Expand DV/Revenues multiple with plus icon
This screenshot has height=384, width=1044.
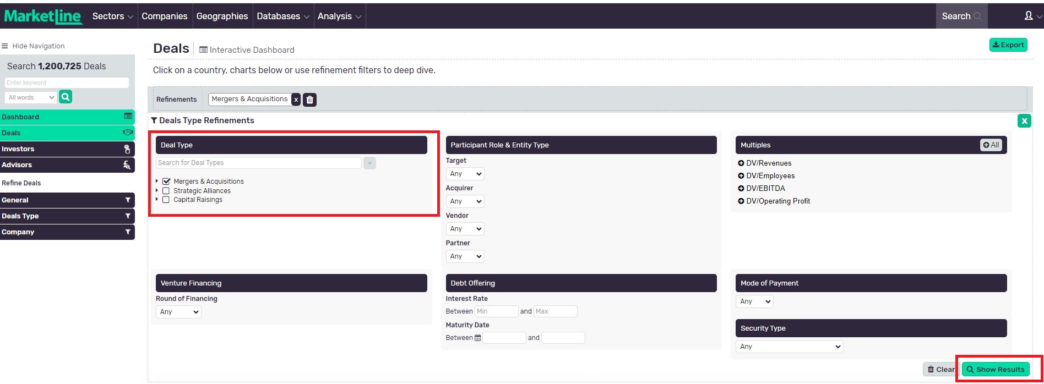tap(741, 163)
